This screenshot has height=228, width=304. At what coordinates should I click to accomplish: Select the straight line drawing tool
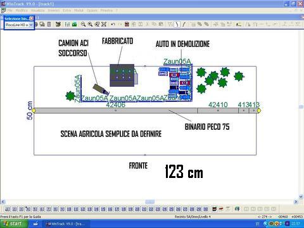(177, 24)
